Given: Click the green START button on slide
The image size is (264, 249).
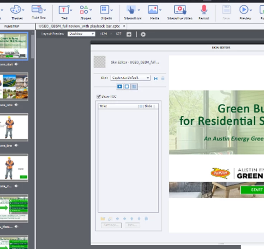Looking at the screenshot, I should [x=252, y=190].
